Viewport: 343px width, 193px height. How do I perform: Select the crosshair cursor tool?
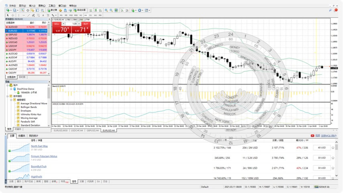click(x=13, y=15)
